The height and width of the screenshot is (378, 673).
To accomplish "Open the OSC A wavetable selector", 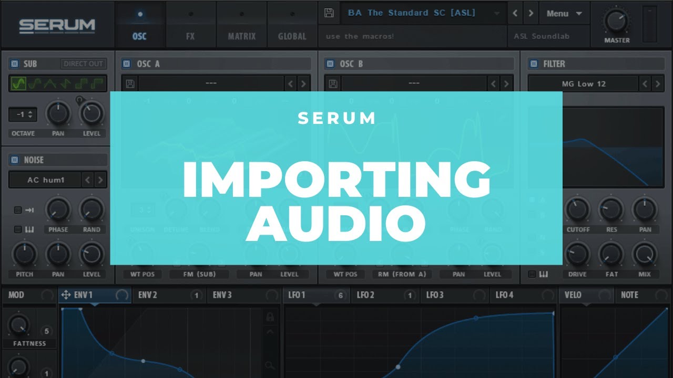I will 211,83.
